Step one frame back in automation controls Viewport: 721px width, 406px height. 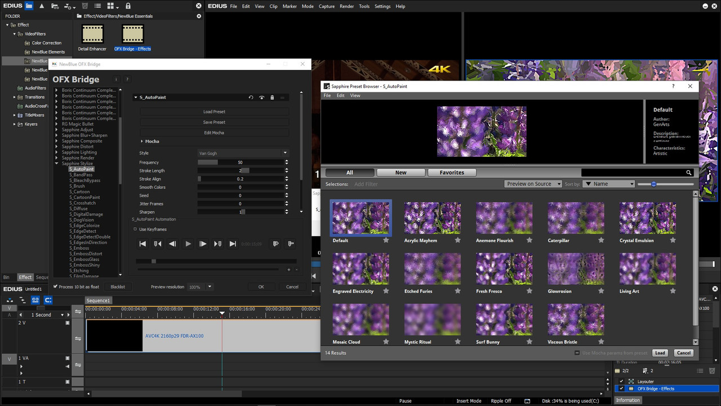click(x=173, y=244)
